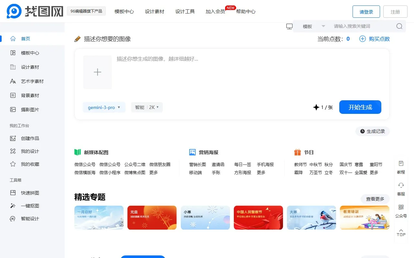The width and height of the screenshot is (414, 258).
Task: Open the 元旦 featured topic thumbnail
Action: (x=152, y=218)
